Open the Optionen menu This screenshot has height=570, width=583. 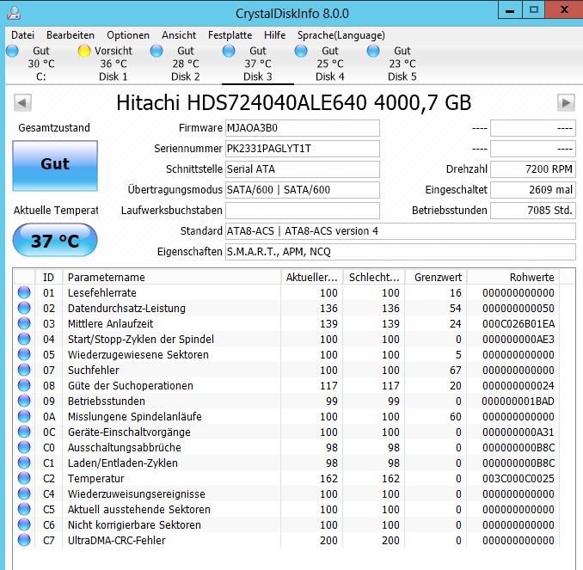(128, 35)
